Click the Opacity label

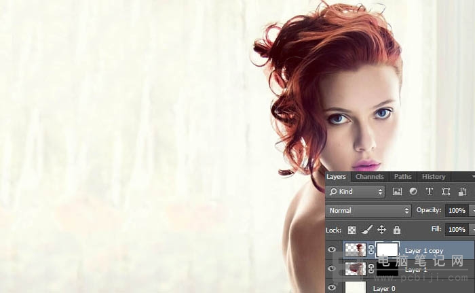tap(428, 210)
